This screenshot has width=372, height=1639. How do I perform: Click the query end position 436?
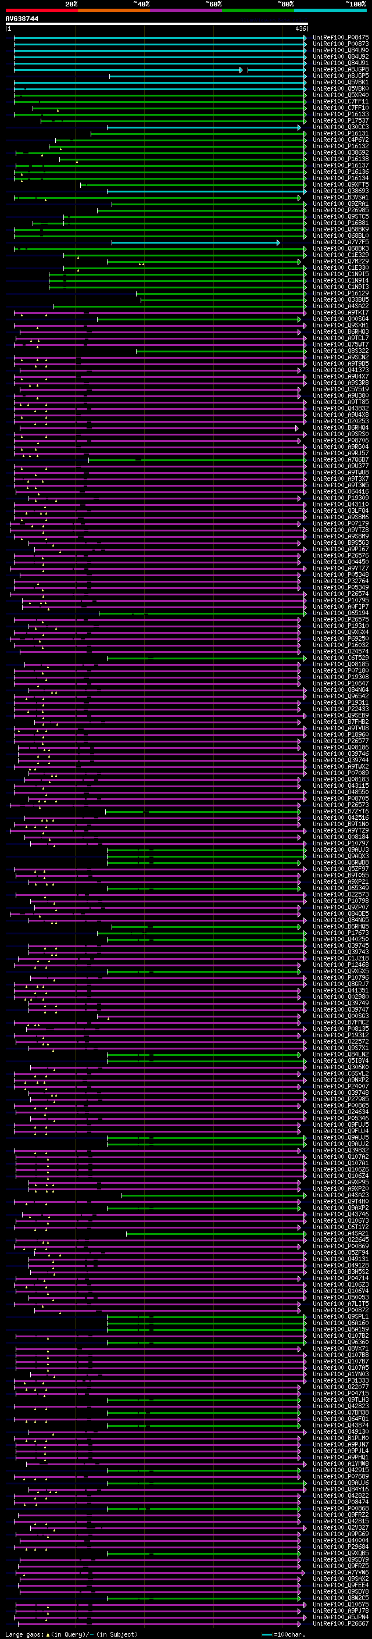point(301,28)
